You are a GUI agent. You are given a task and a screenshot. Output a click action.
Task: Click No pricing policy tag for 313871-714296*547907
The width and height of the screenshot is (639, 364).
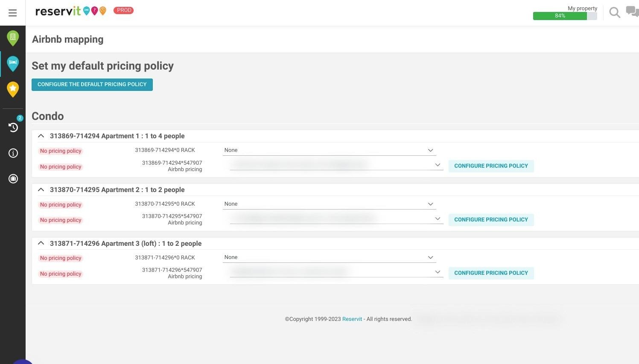pos(61,274)
